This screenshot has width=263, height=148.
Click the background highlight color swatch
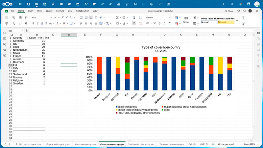(64, 23)
